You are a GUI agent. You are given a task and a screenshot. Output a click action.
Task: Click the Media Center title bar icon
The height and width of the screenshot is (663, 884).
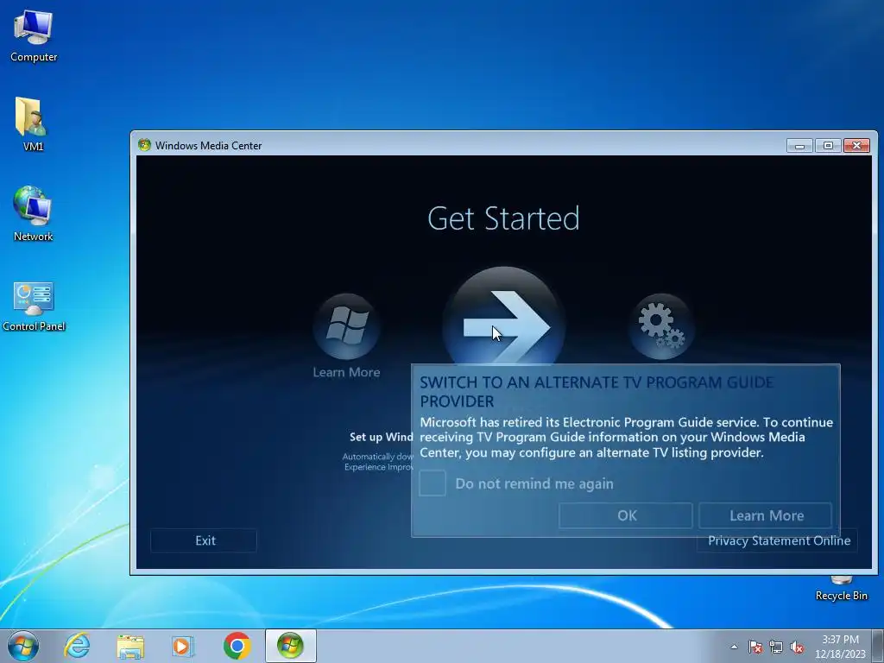tap(144, 145)
